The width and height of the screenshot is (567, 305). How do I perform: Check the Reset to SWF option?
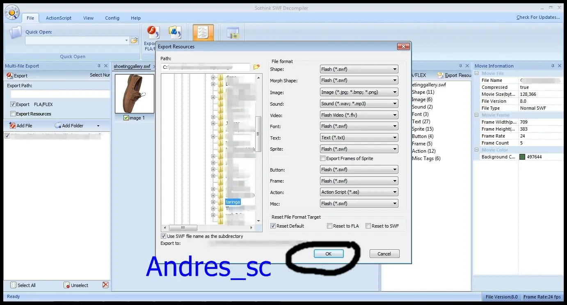coord(368,226)
